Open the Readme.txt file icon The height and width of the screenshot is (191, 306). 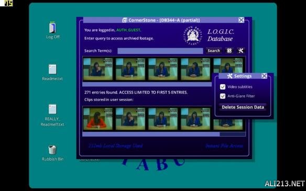tap(52, 73)
